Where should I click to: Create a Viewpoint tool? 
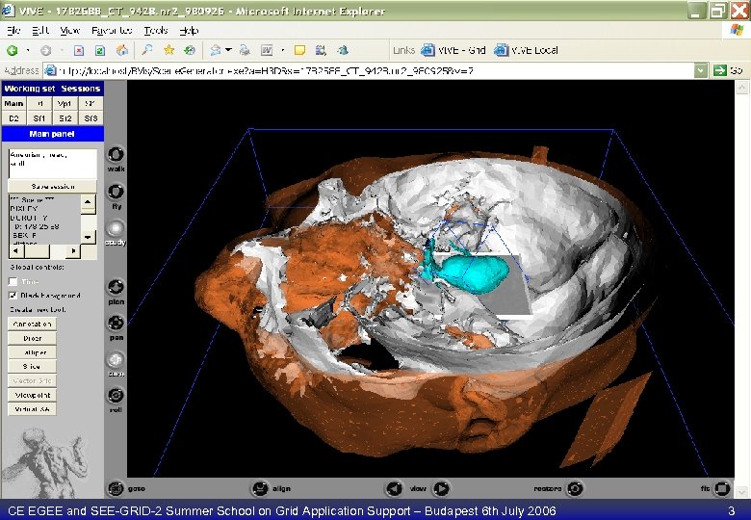coord(32,395)
